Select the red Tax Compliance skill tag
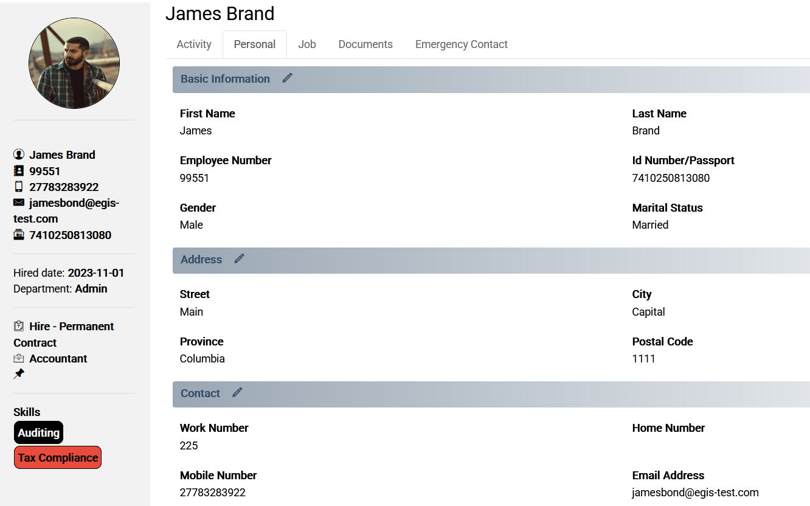The width and height of the screenshot is (810, 506). [x=58, y=457]
